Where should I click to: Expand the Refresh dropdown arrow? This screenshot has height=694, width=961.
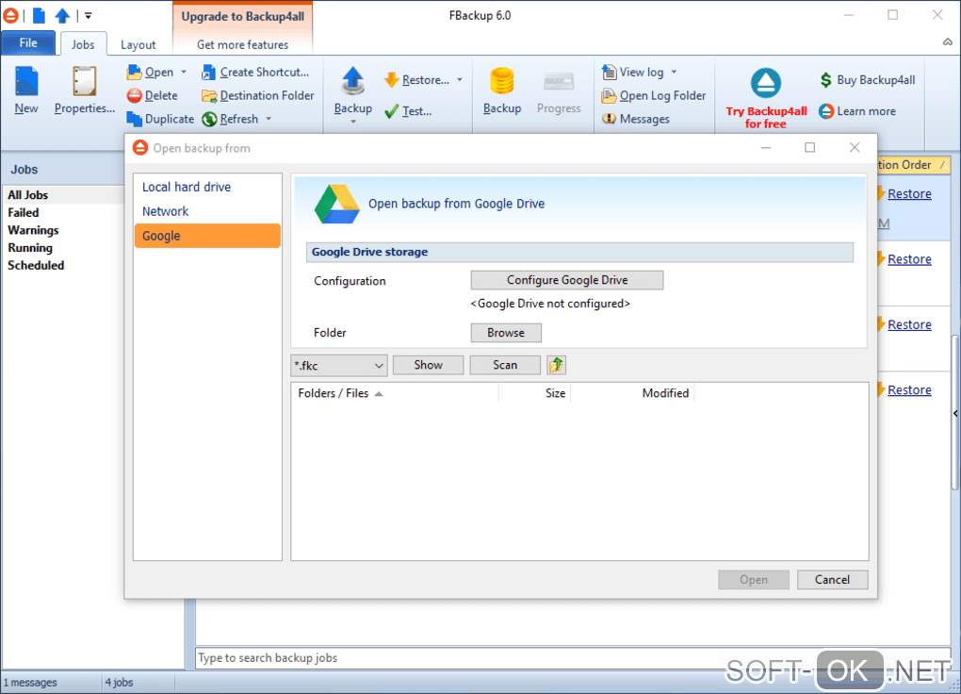coord(269,119)
